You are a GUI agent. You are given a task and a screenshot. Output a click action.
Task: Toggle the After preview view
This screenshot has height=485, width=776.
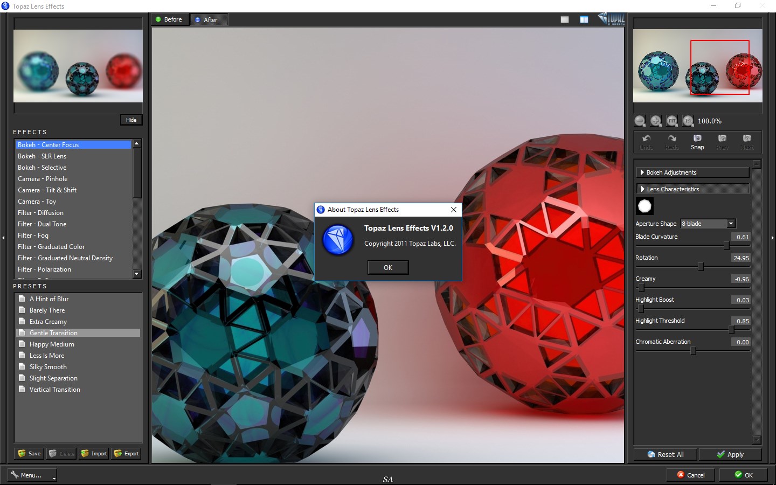207,20
